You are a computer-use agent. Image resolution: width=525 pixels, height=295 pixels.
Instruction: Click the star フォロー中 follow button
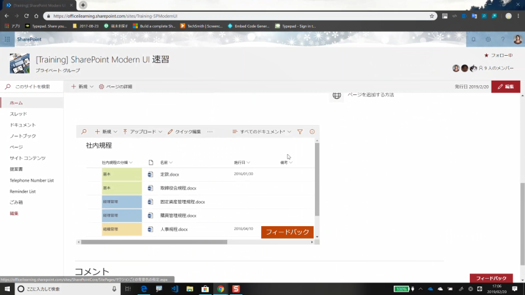[x=498, y=55]
